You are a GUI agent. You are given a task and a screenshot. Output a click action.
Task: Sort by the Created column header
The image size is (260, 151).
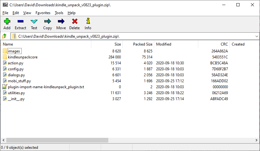pyautogui.click(x=244, y=44)
